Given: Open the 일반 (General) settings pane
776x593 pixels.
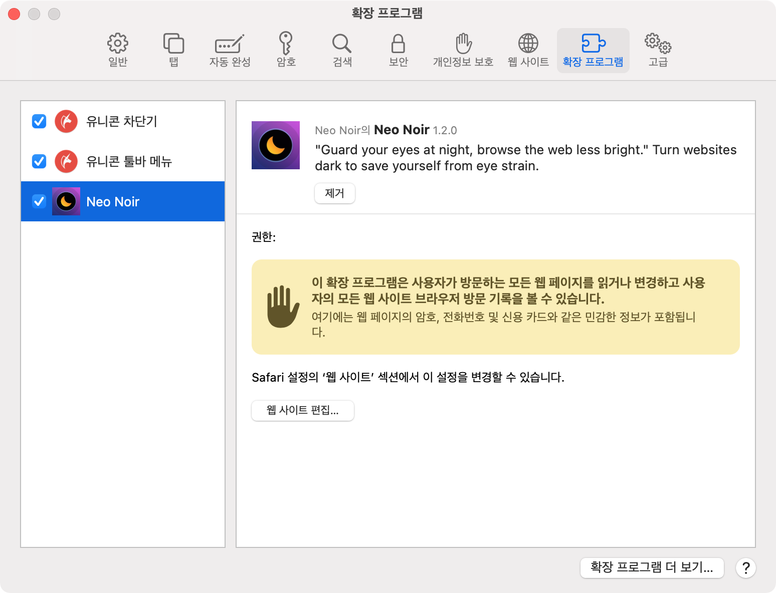Looking at the screenshot, I should point(118,50).
